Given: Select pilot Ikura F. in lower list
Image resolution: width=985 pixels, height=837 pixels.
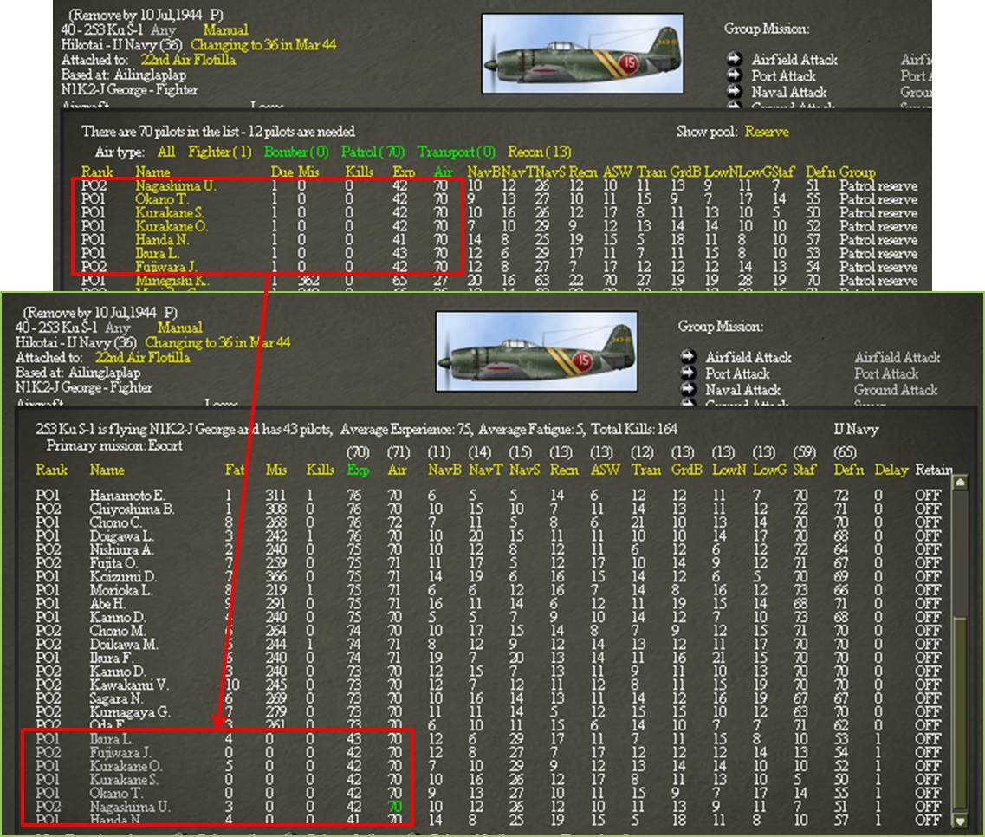Looking at the screenshot, I should pyautogui.click(x=111, y=658).
